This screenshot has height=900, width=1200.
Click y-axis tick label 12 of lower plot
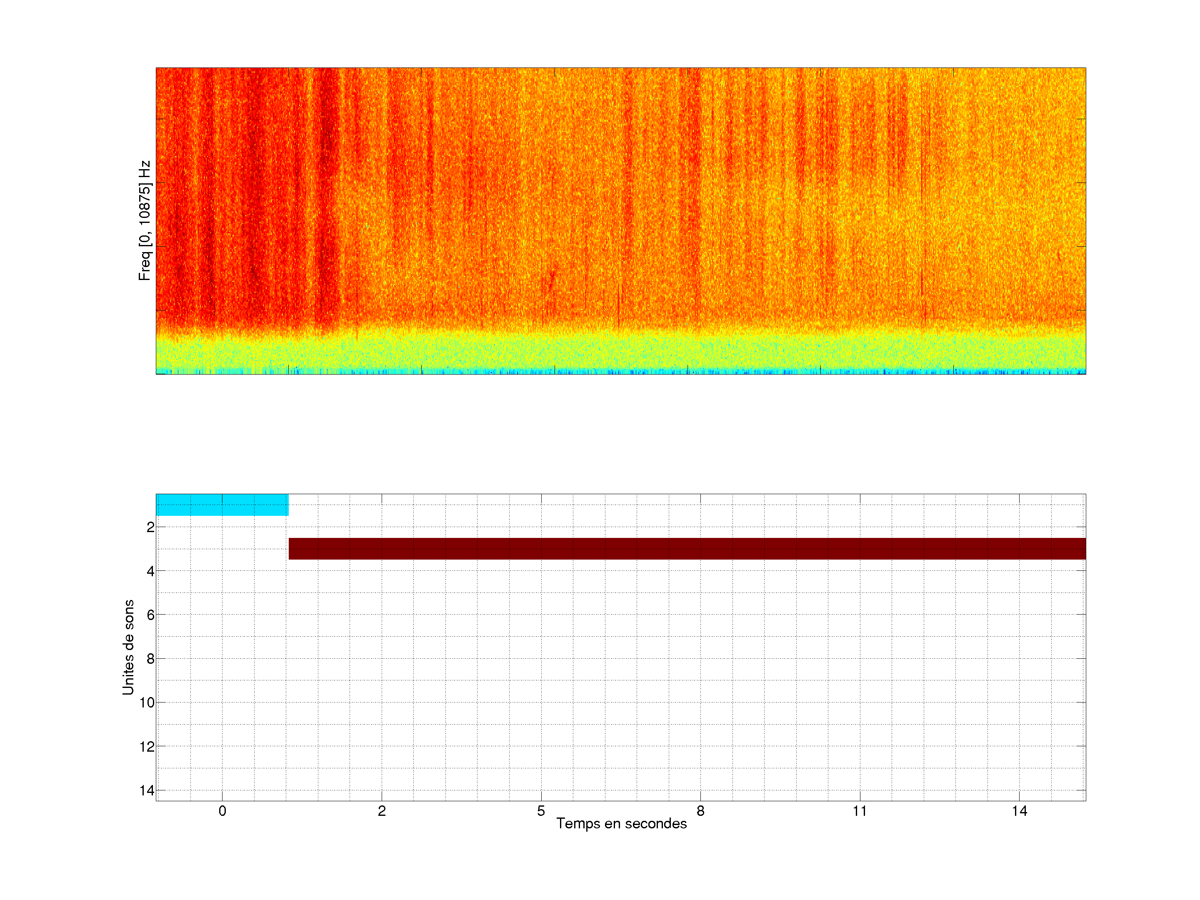pos(147,747)
